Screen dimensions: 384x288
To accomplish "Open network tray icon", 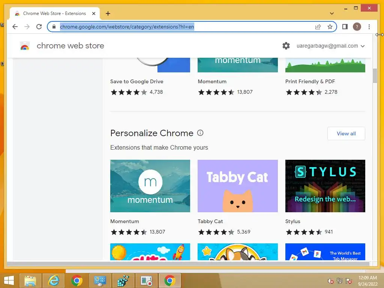I will coord(339,281).
